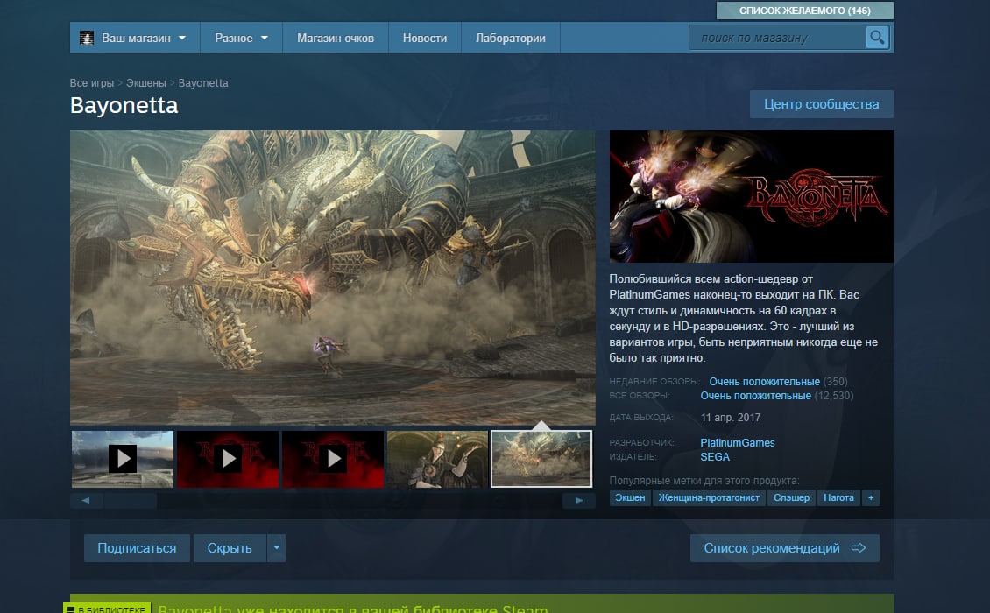990x613 pixels.
Task: Click the release date 11 апр. 2017
Action: click(731, 418)
